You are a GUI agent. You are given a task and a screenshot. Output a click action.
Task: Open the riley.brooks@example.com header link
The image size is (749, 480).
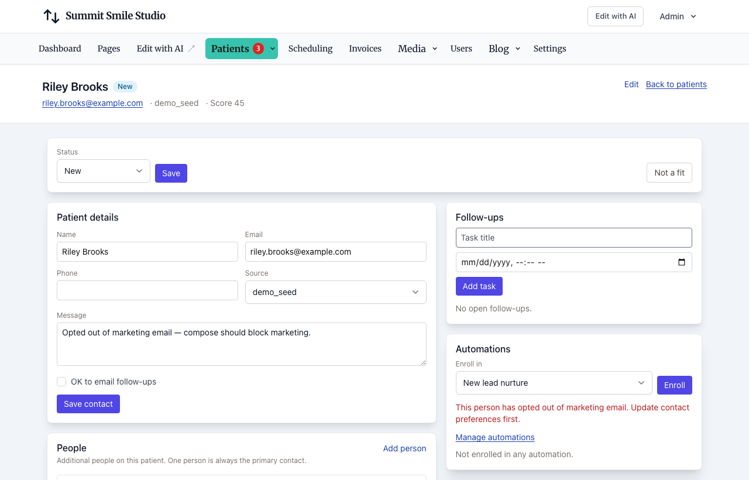point(92,103)
